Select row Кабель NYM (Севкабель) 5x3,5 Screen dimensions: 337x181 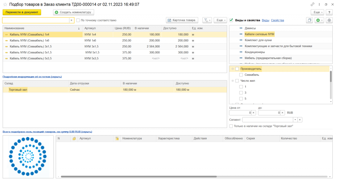pos(115,59)
